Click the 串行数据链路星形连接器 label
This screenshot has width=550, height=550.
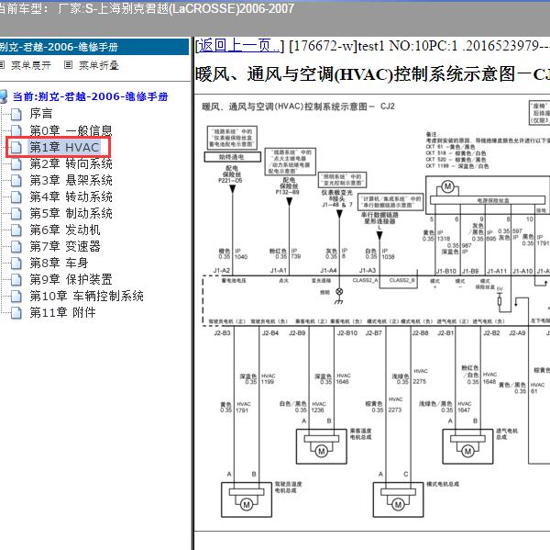point(379,218)
